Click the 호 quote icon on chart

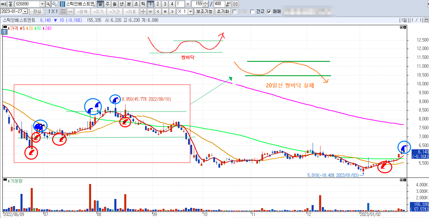point(4,32)
